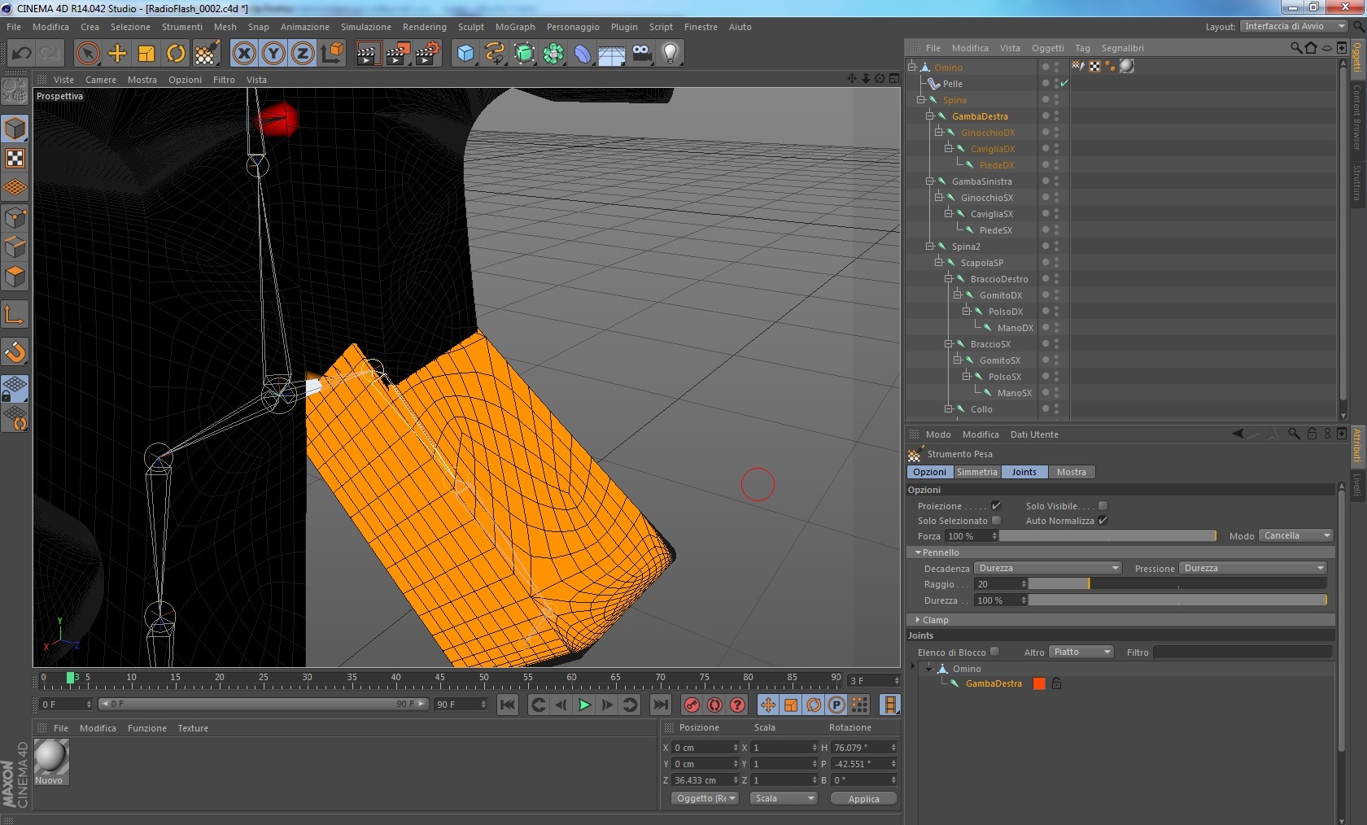Select the Rotate tool icon
The width and height of the screenshot is (1367, 825).
(x=176, y=54)
